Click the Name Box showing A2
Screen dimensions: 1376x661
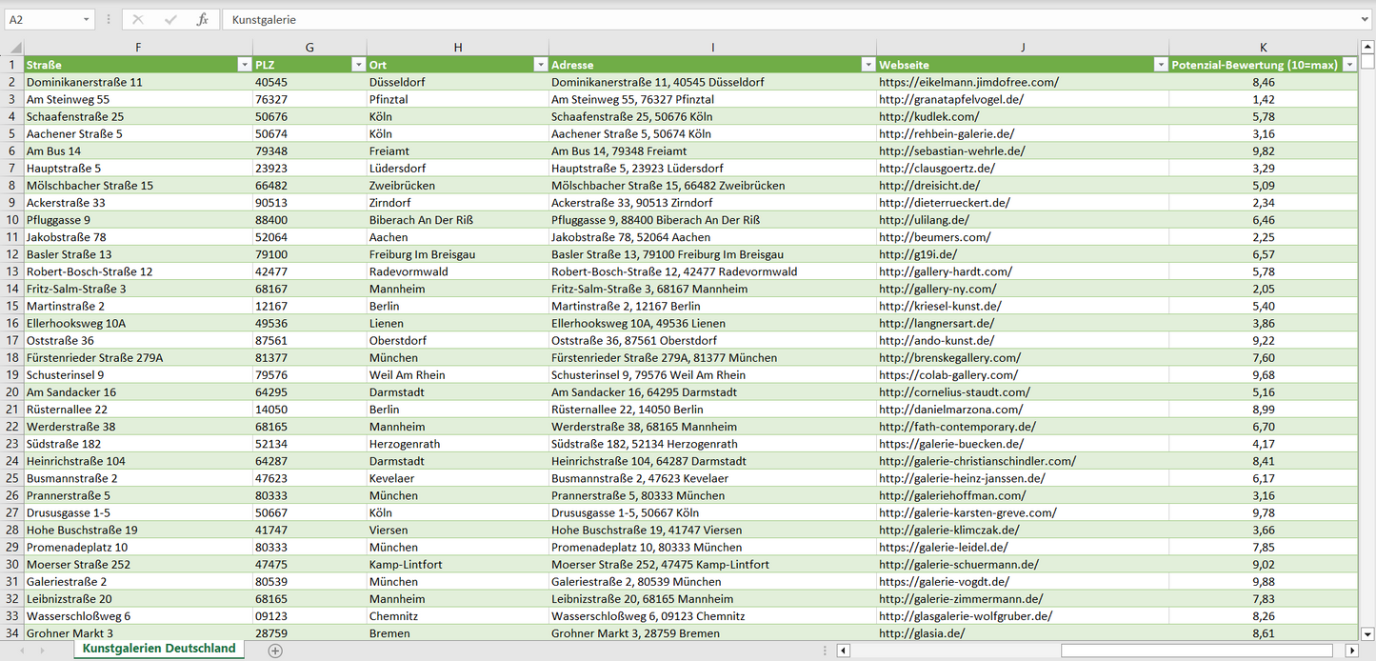click(42, 19)
